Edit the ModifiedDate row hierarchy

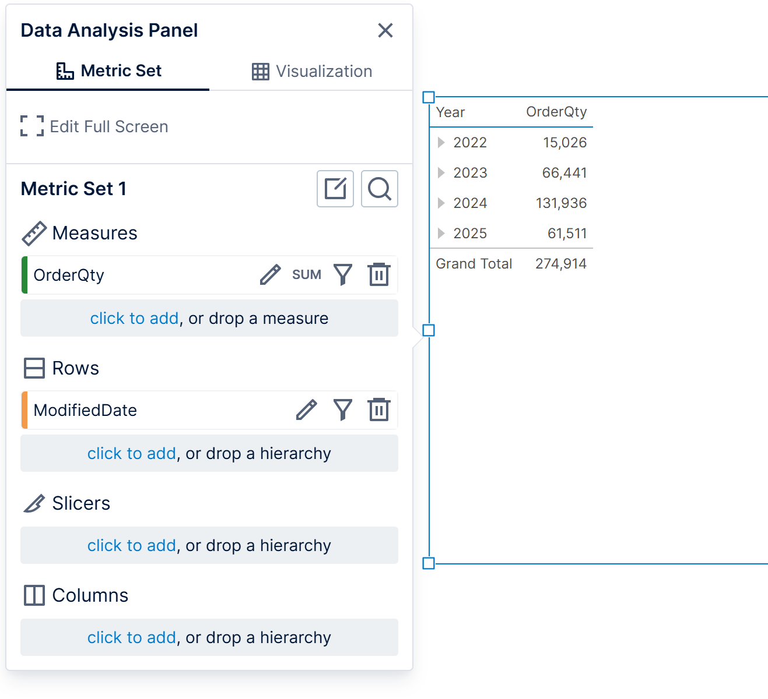coord(306,409)
